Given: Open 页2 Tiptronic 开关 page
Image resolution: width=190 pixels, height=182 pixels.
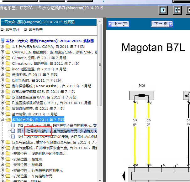Looking at the screenshot, I should click(57, 125).
